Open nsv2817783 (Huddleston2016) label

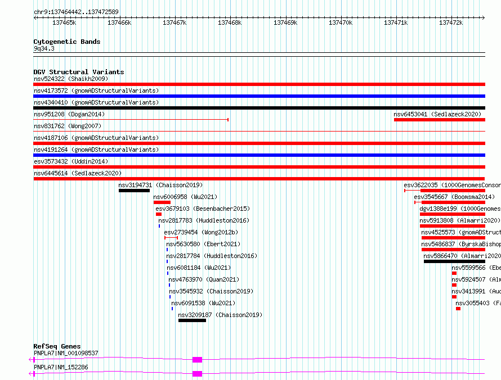click(204, 220)
